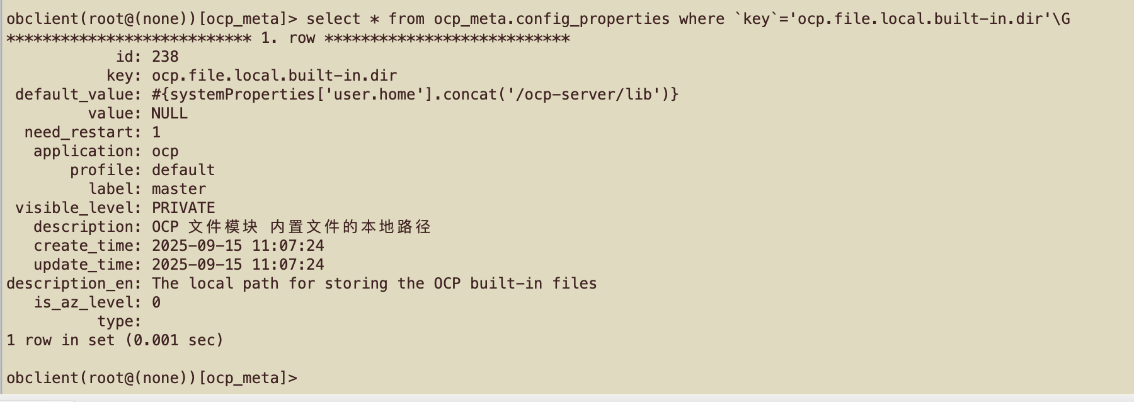The width and height of the screenshot is (1134, 402).
Task: Click the key value ocp.file.local.built-in.dir
Action: click(x=274, y=76)
